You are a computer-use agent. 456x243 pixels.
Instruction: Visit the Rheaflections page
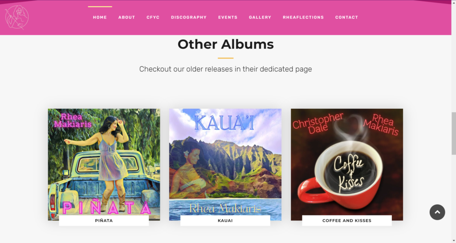tap(303, 17)
